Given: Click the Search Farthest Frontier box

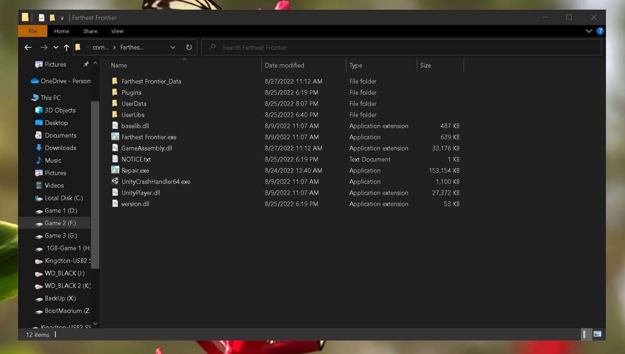Looking at the screenshot, I should click(401, 47).
